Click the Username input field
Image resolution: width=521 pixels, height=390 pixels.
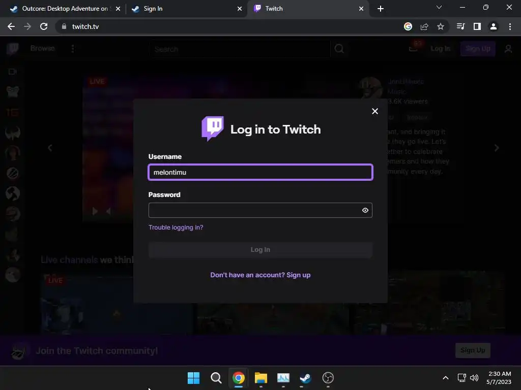point(260,173)
